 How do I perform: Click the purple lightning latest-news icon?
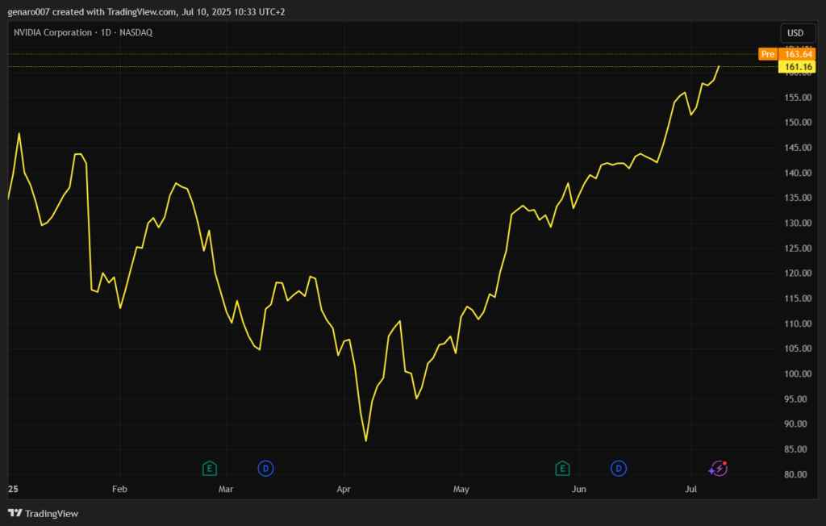(718, 468)
